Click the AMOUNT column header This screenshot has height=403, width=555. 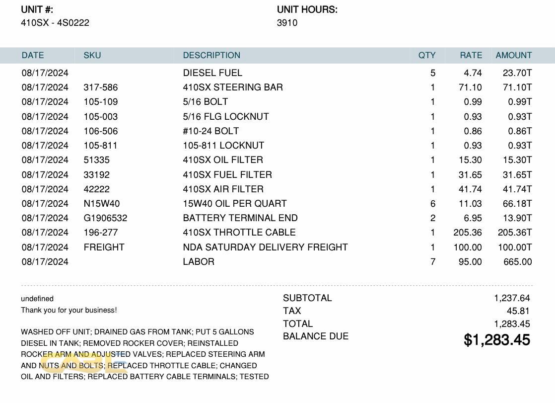click(x=513, y=55)
